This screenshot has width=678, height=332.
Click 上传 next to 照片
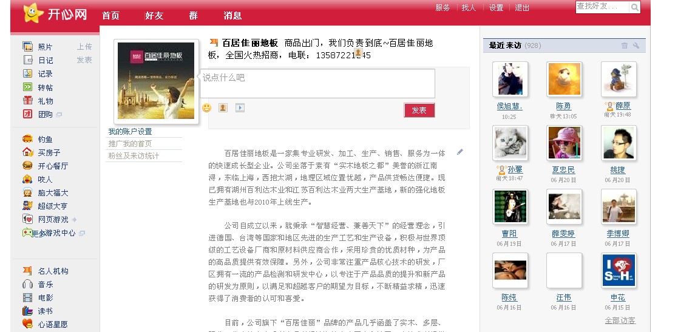pos(84,47)
